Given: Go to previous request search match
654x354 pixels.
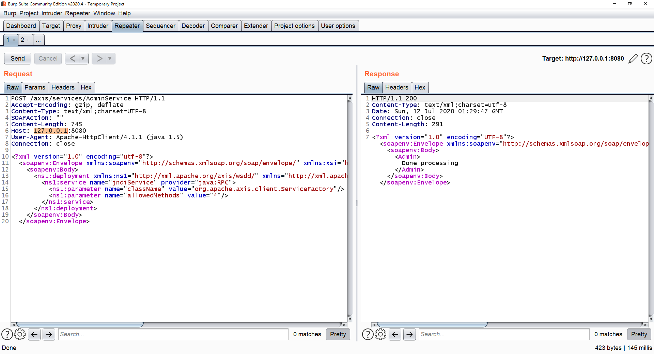Looking at the screenshot, I should [x=34, y=334].
